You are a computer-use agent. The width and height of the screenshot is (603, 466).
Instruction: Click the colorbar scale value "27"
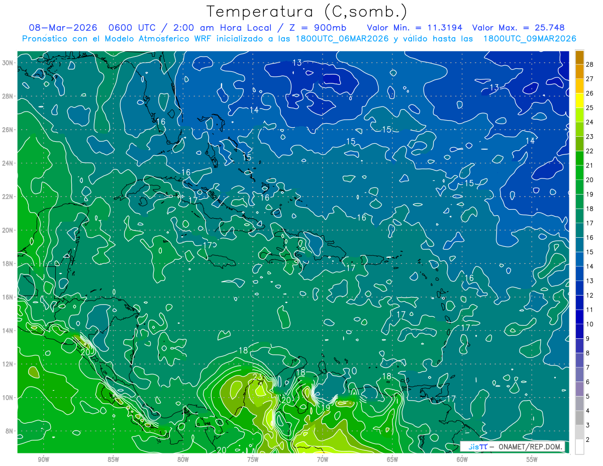click(x=590, y=78)
